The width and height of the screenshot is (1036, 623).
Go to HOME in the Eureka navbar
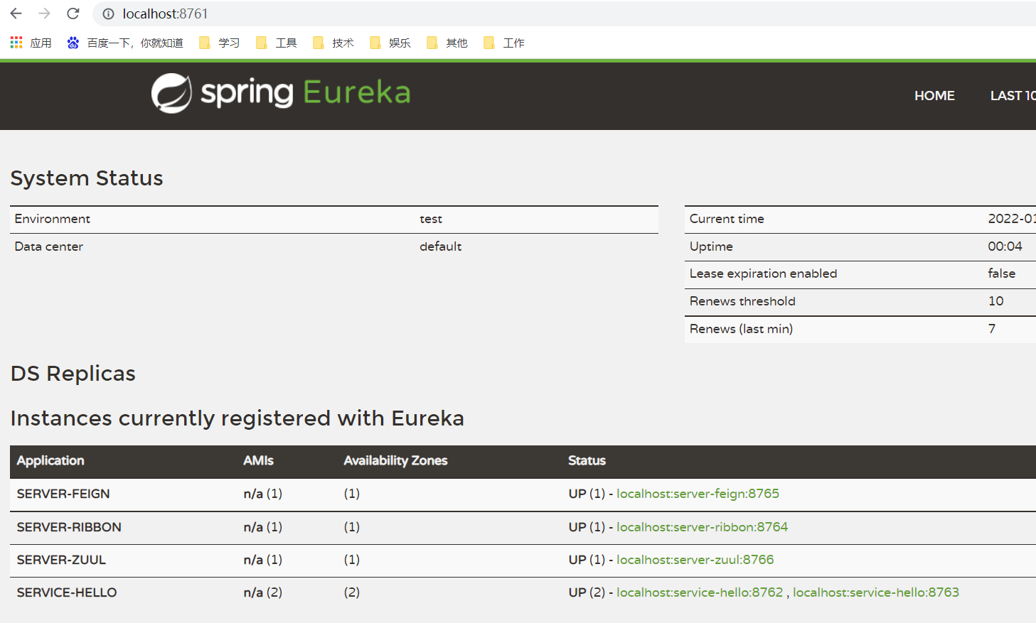coord(934,96)
